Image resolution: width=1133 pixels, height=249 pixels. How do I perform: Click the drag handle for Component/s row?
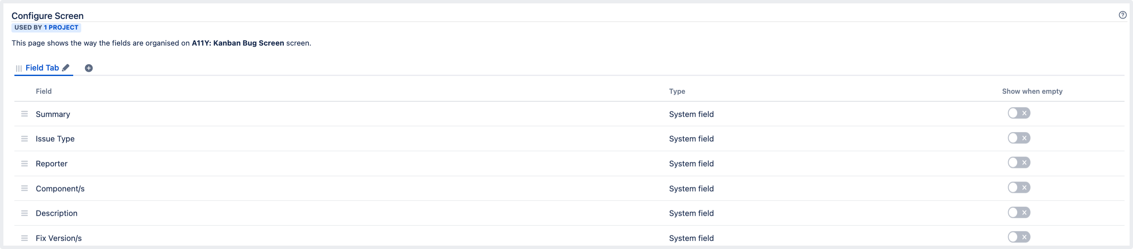tap(25, 188)
